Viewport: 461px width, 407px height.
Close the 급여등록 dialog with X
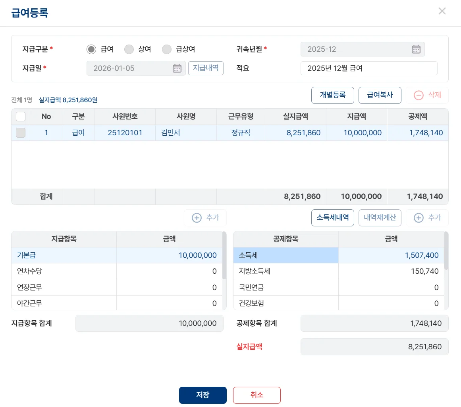click(442, 11)
